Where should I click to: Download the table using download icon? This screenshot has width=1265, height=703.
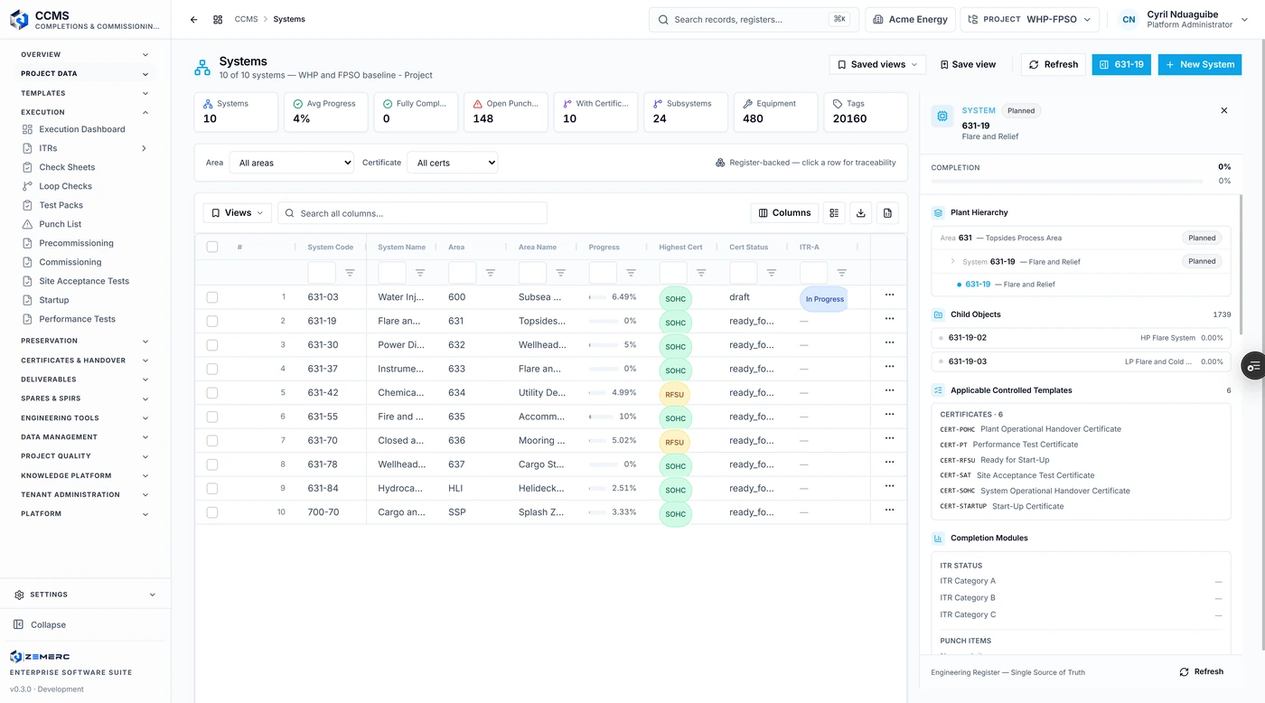(x=861, y=213)
